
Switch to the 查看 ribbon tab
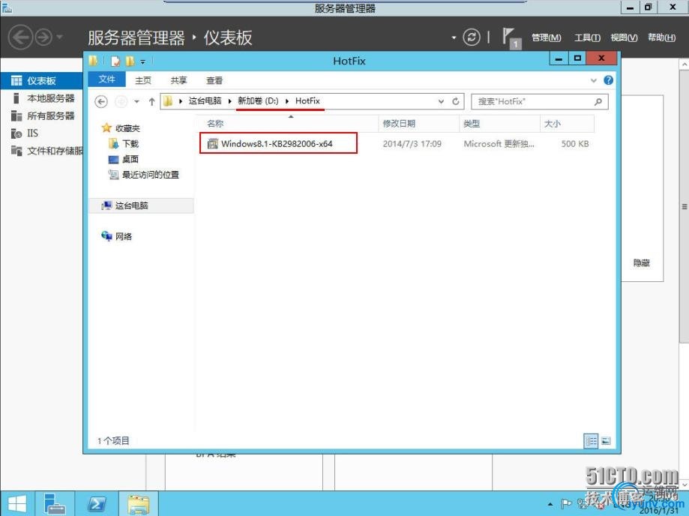click(x=214, y=80)
